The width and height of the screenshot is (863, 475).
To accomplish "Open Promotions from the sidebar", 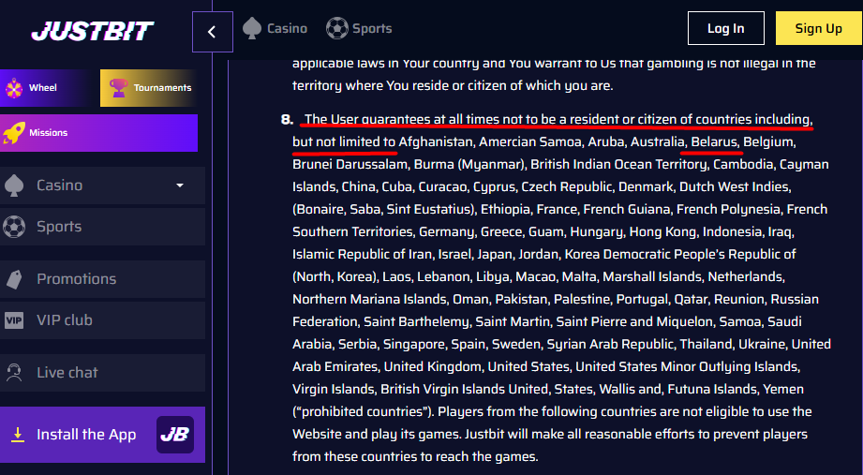I will coord(77,279).
